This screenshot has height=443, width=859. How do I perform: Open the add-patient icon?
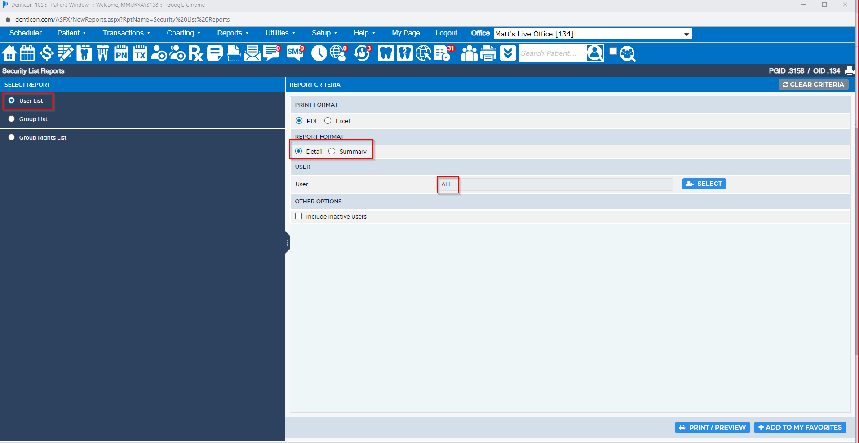pyautogui.click(x=158, y=53)
